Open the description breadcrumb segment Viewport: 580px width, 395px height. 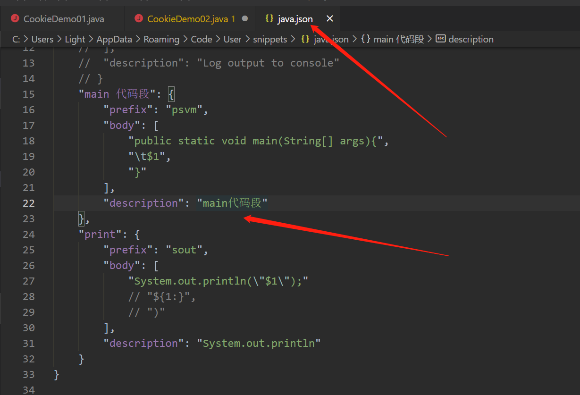click(x=471, y=39)
